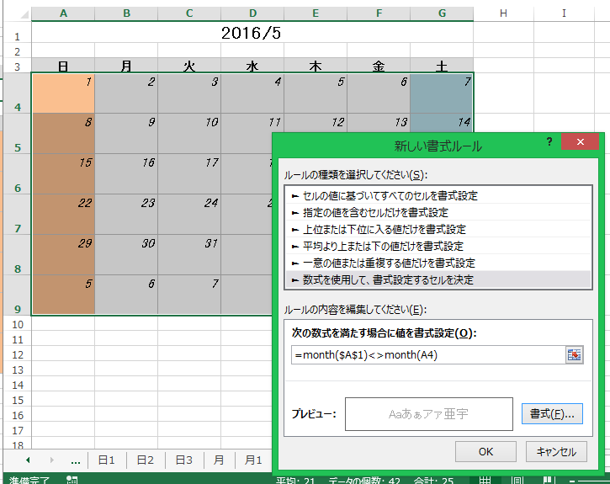Click the help question mark in dialog
Image resolution: width=610 pixels, height=484 pixels.
[x=549, y=142]
